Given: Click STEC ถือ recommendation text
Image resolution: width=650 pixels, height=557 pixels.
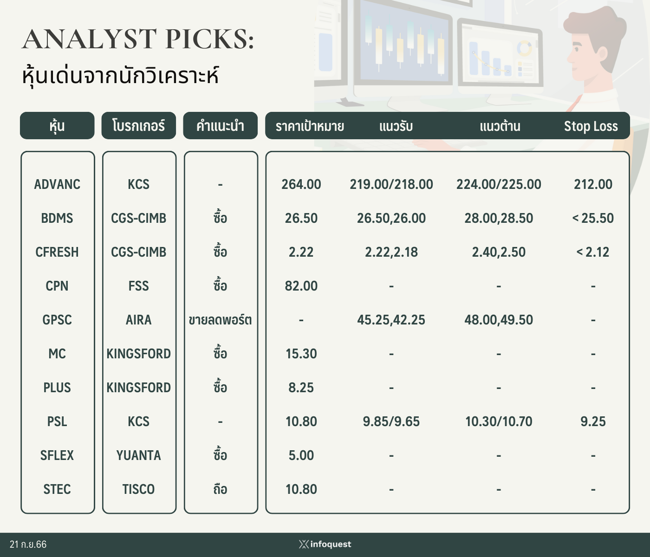Looking at the screenshot, I should click(221, 489).
